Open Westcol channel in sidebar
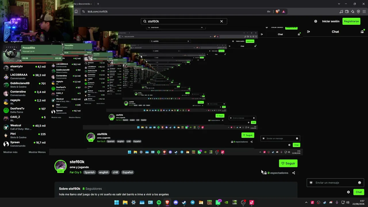Image resolution: width=368 pixels, height=207 pixels. coord(24,127)
